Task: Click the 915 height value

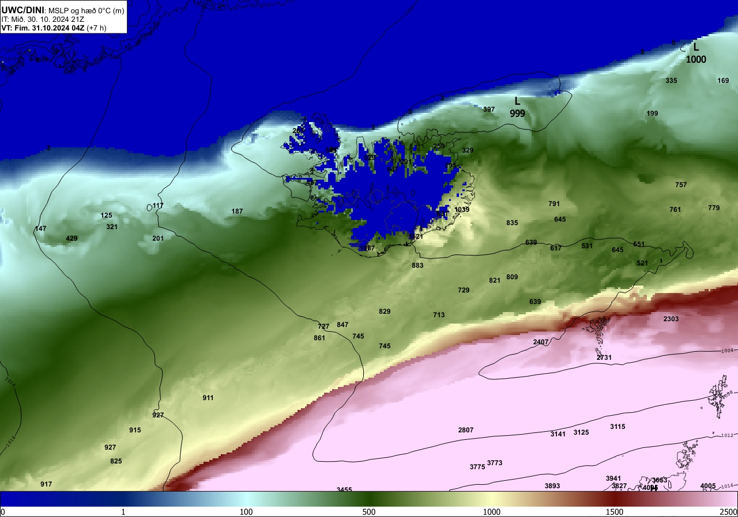Action: tap(135, 430)
